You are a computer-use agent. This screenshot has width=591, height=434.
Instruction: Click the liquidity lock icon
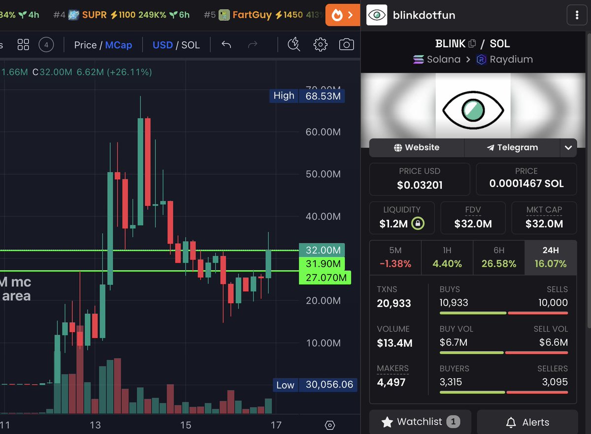(x=417, y=223)
